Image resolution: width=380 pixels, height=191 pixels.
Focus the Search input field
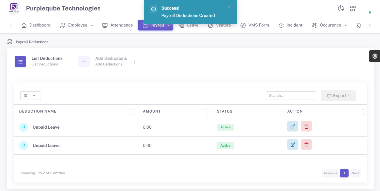(291, 96)
